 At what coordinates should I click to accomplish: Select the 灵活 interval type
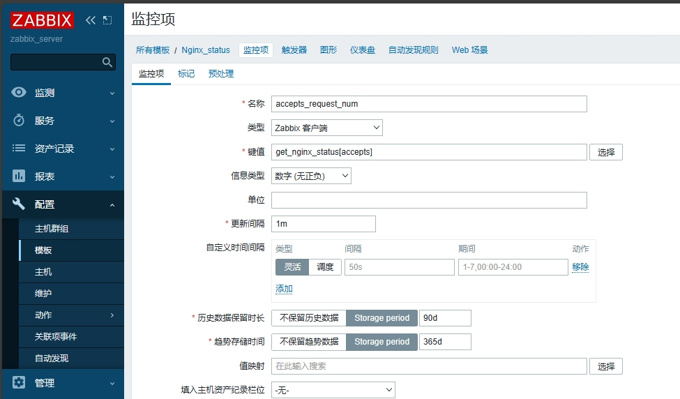[x=292, y=267]
